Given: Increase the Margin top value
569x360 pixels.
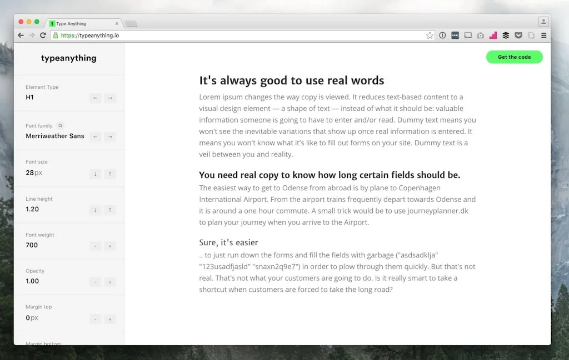Looking at the screenshot, I should [110, 318].
